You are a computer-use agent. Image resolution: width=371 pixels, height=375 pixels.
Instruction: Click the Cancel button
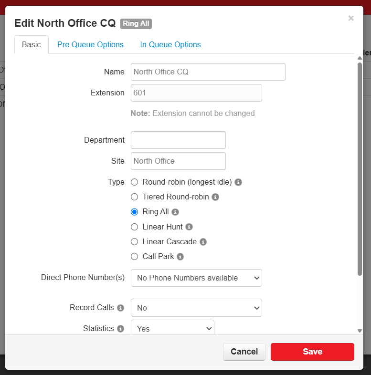coord(244,352)
